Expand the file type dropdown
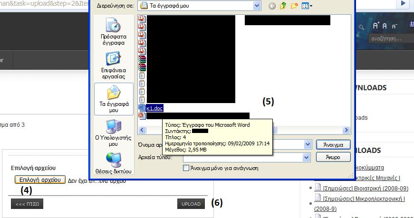414x218 pixels. coord(306,157)
